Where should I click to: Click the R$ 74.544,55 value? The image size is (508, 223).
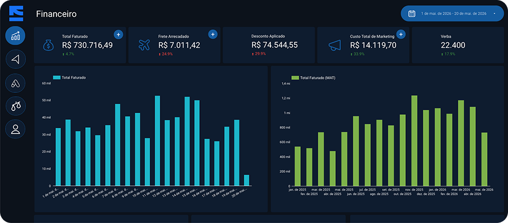point(274,45)
